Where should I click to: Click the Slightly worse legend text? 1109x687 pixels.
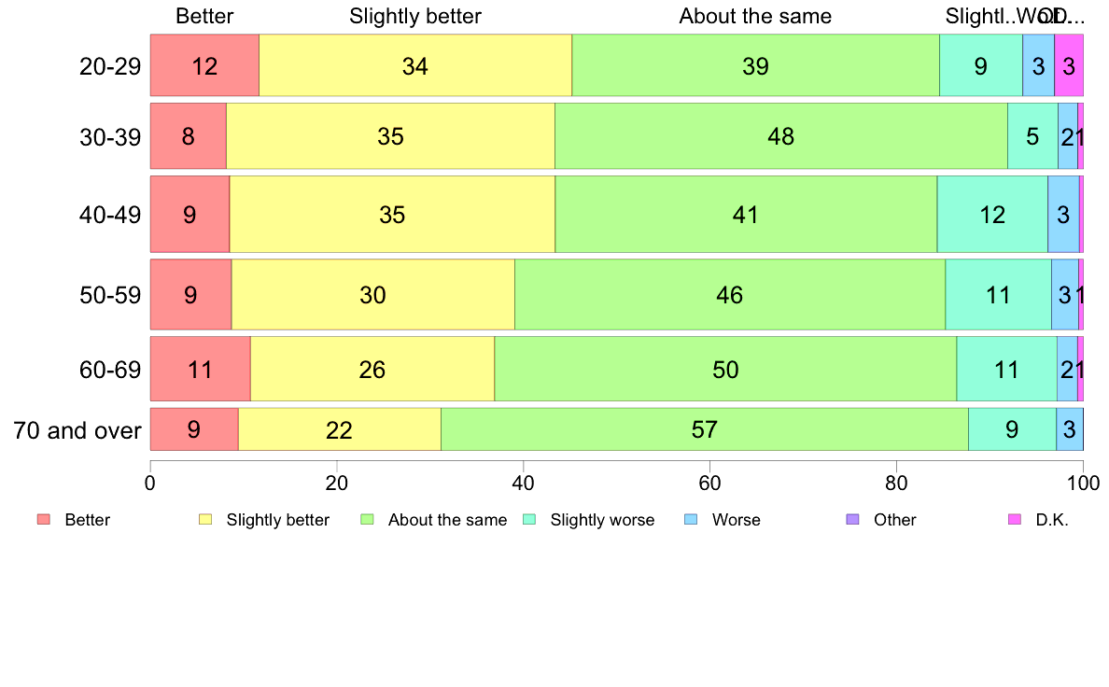603,520
